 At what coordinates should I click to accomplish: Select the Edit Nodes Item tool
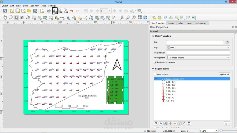click(28, 17)
